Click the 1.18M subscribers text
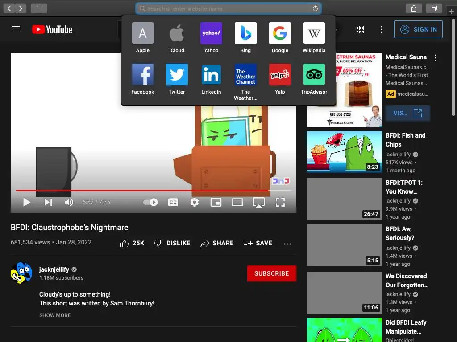The height and width of the screenshot is (342, 457). (61, 278)
